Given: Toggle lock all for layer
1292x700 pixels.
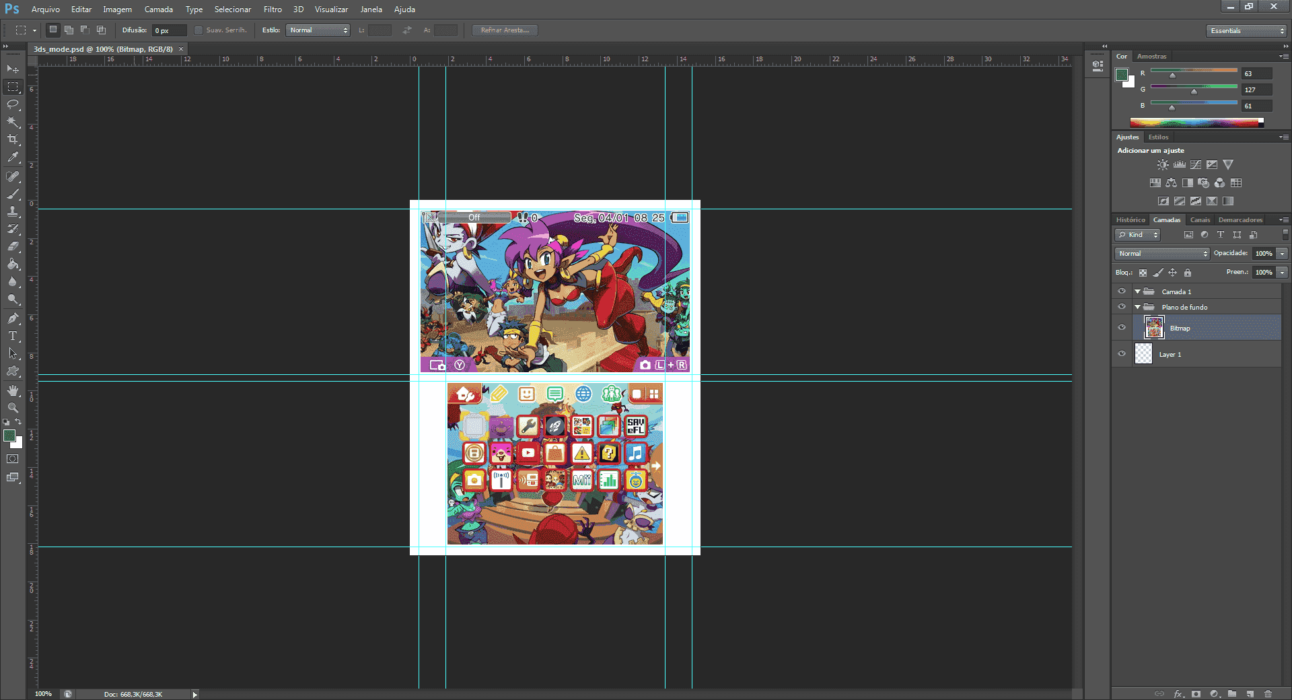Looking at the screenshot, I should 1188,273.
